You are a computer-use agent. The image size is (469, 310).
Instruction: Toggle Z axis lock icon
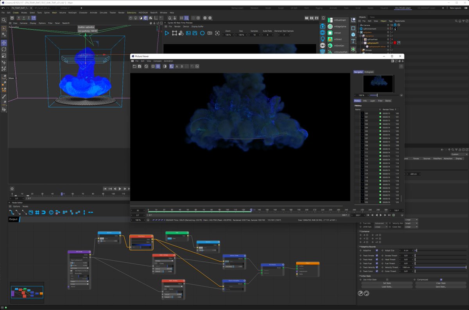[29, 18]
